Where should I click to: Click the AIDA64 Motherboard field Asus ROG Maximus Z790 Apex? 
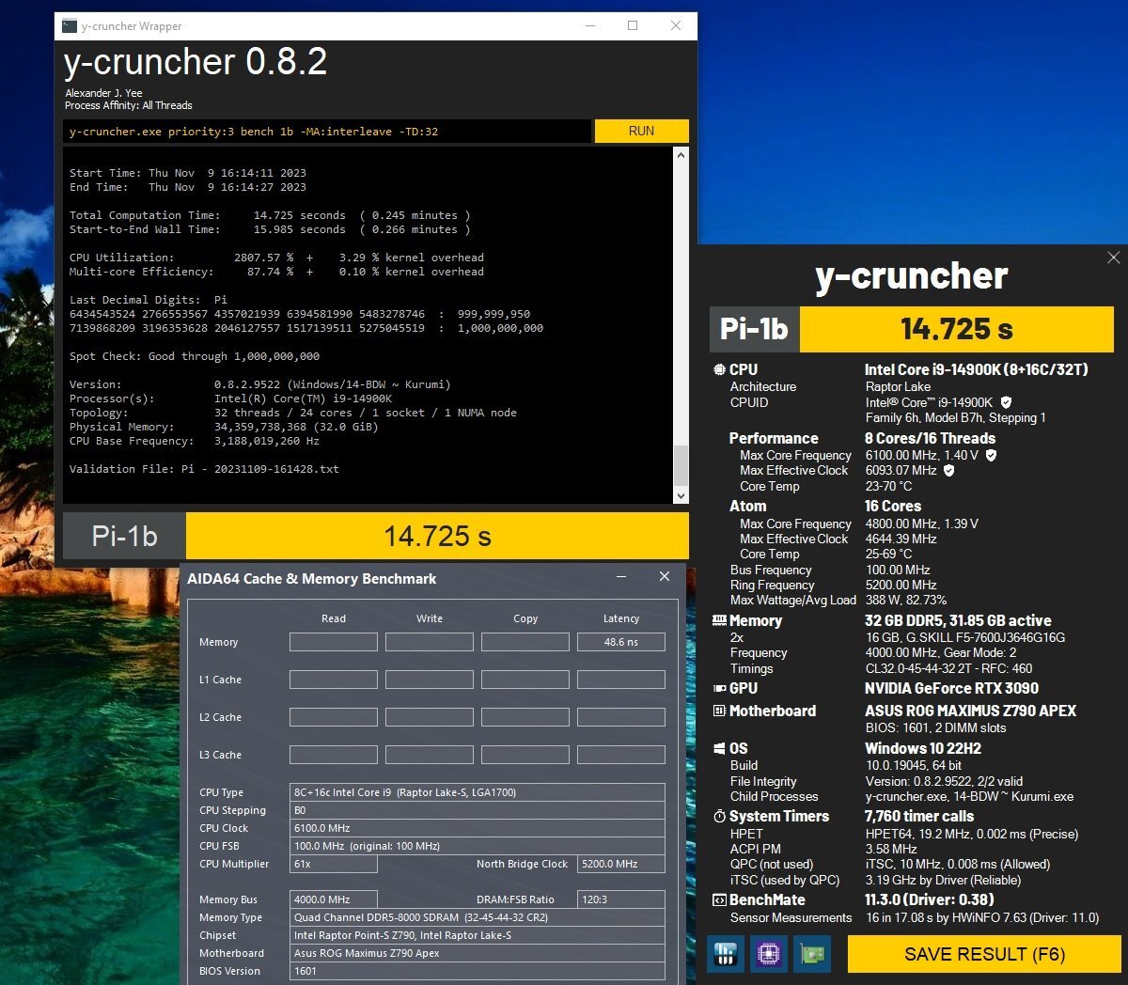point(478,953)
